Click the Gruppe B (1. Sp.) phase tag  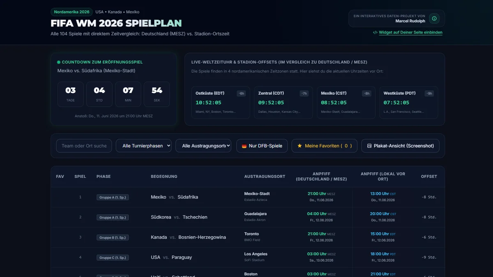(113, 237)
